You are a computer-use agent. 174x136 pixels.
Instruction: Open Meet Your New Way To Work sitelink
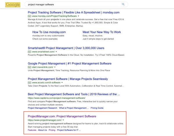[x=102, y=32]
